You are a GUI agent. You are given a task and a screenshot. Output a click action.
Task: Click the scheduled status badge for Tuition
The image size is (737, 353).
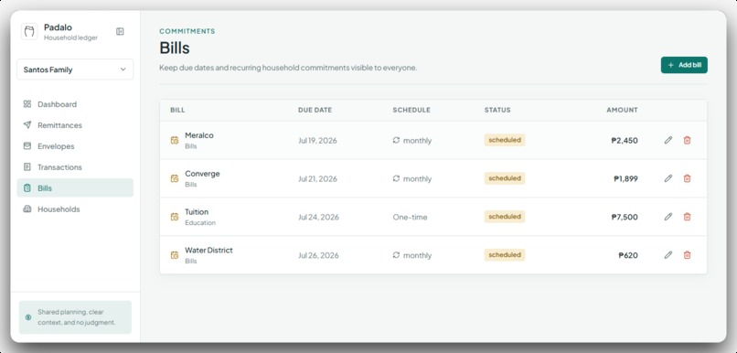pyautogui.click(x=505, y=217)
